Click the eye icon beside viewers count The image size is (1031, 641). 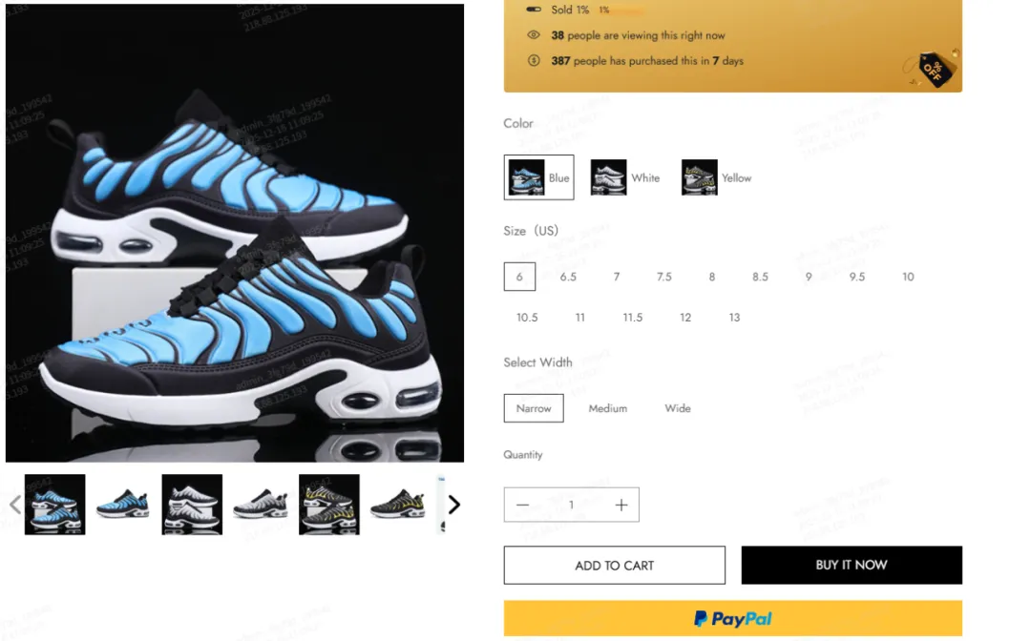click(x=534, y=34)
